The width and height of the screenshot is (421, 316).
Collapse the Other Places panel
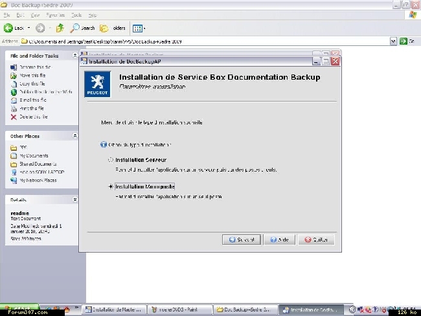coord(75,136)
